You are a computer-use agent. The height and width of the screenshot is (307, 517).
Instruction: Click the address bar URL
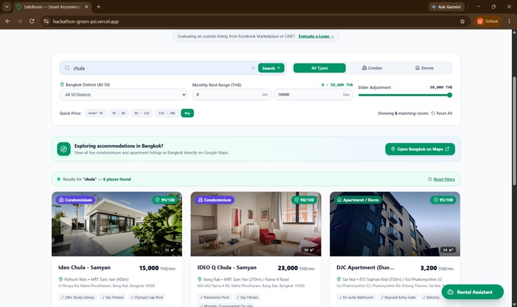pyautogui.click(x=86, y=21)
